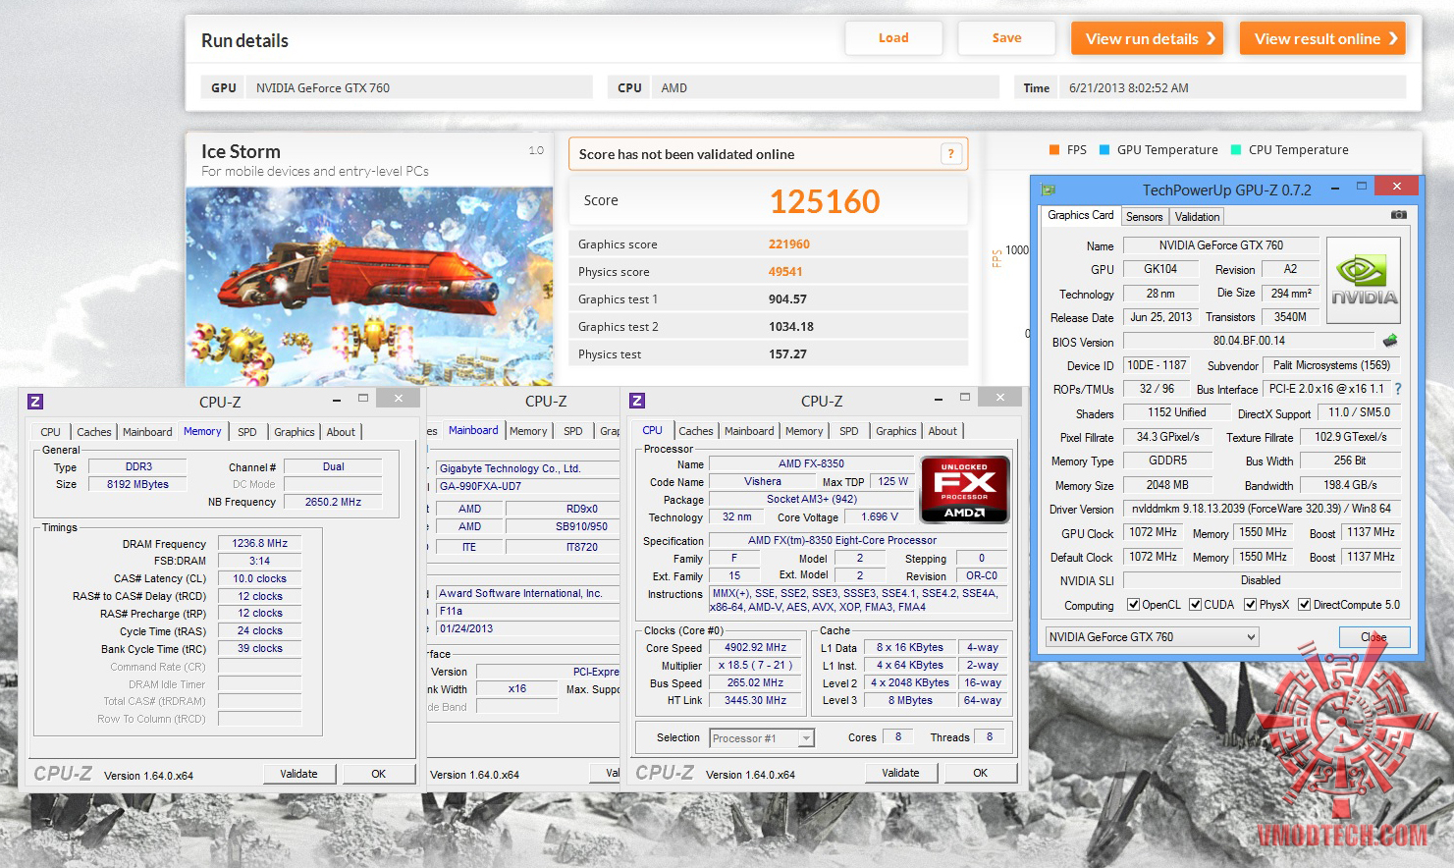Open About tab in the CPU-Z processor window

tap(942, 431)
